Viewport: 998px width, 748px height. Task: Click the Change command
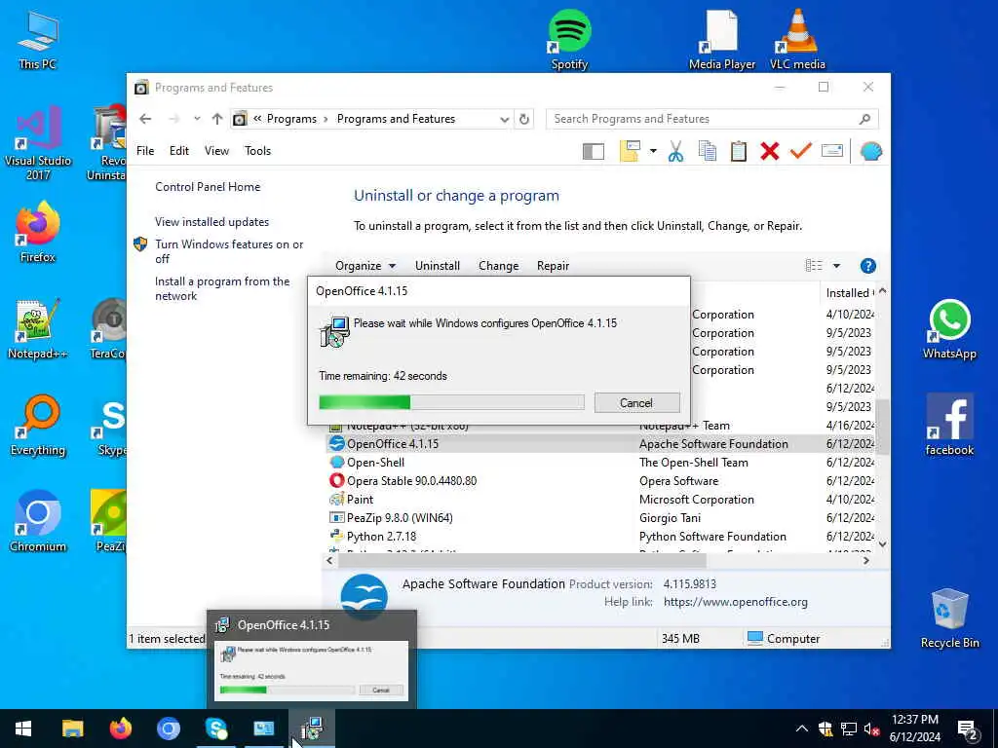click(498, 266)
